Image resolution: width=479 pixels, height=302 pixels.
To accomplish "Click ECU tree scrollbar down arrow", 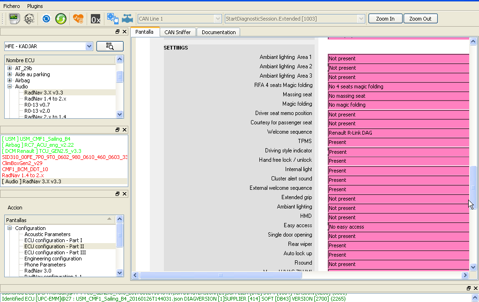I will (119, 115).
